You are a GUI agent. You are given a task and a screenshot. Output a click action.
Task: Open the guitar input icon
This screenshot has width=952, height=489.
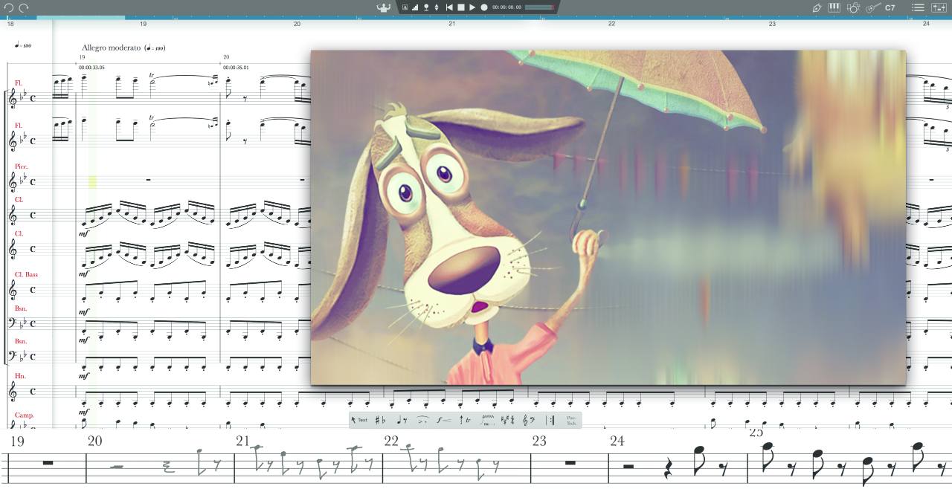point(872,7)
